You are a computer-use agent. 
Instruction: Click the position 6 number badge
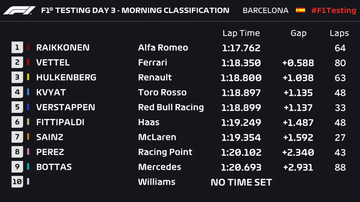click(x=17, y=122)
